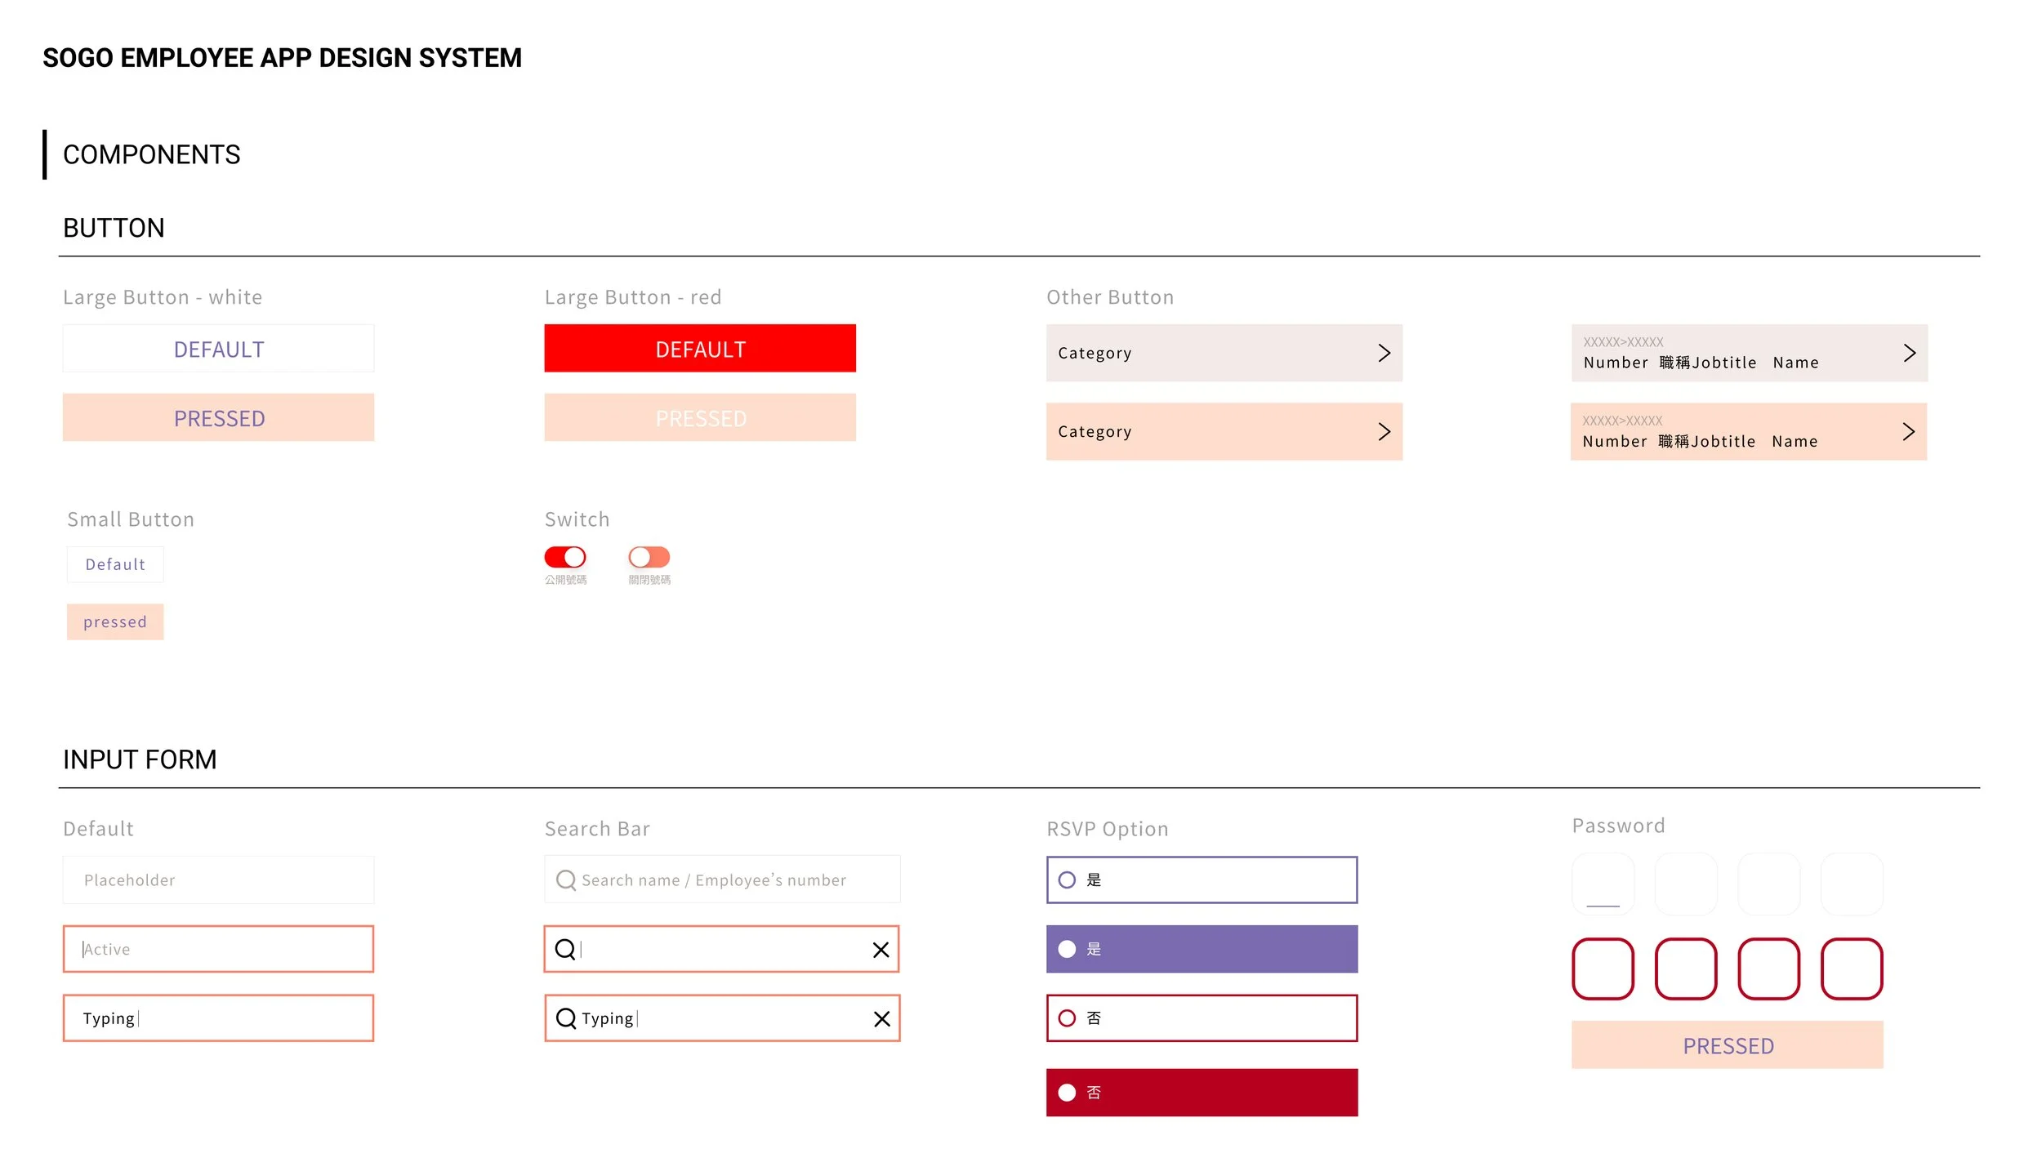Click the first red password digit box

[x=1603, y=969]
